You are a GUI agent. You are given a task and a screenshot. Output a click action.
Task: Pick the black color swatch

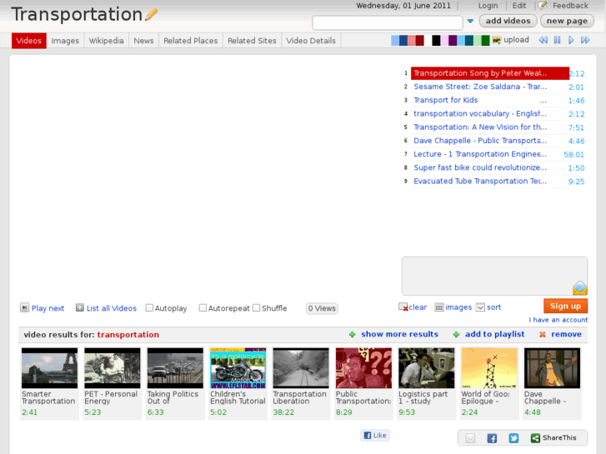click(436, 40)
